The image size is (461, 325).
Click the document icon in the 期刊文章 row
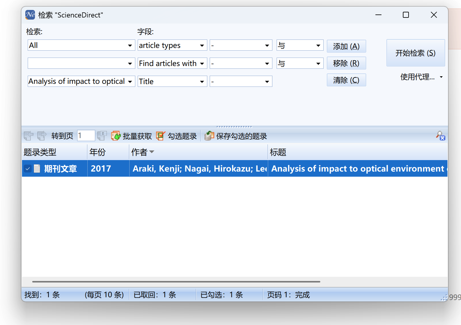37,169
